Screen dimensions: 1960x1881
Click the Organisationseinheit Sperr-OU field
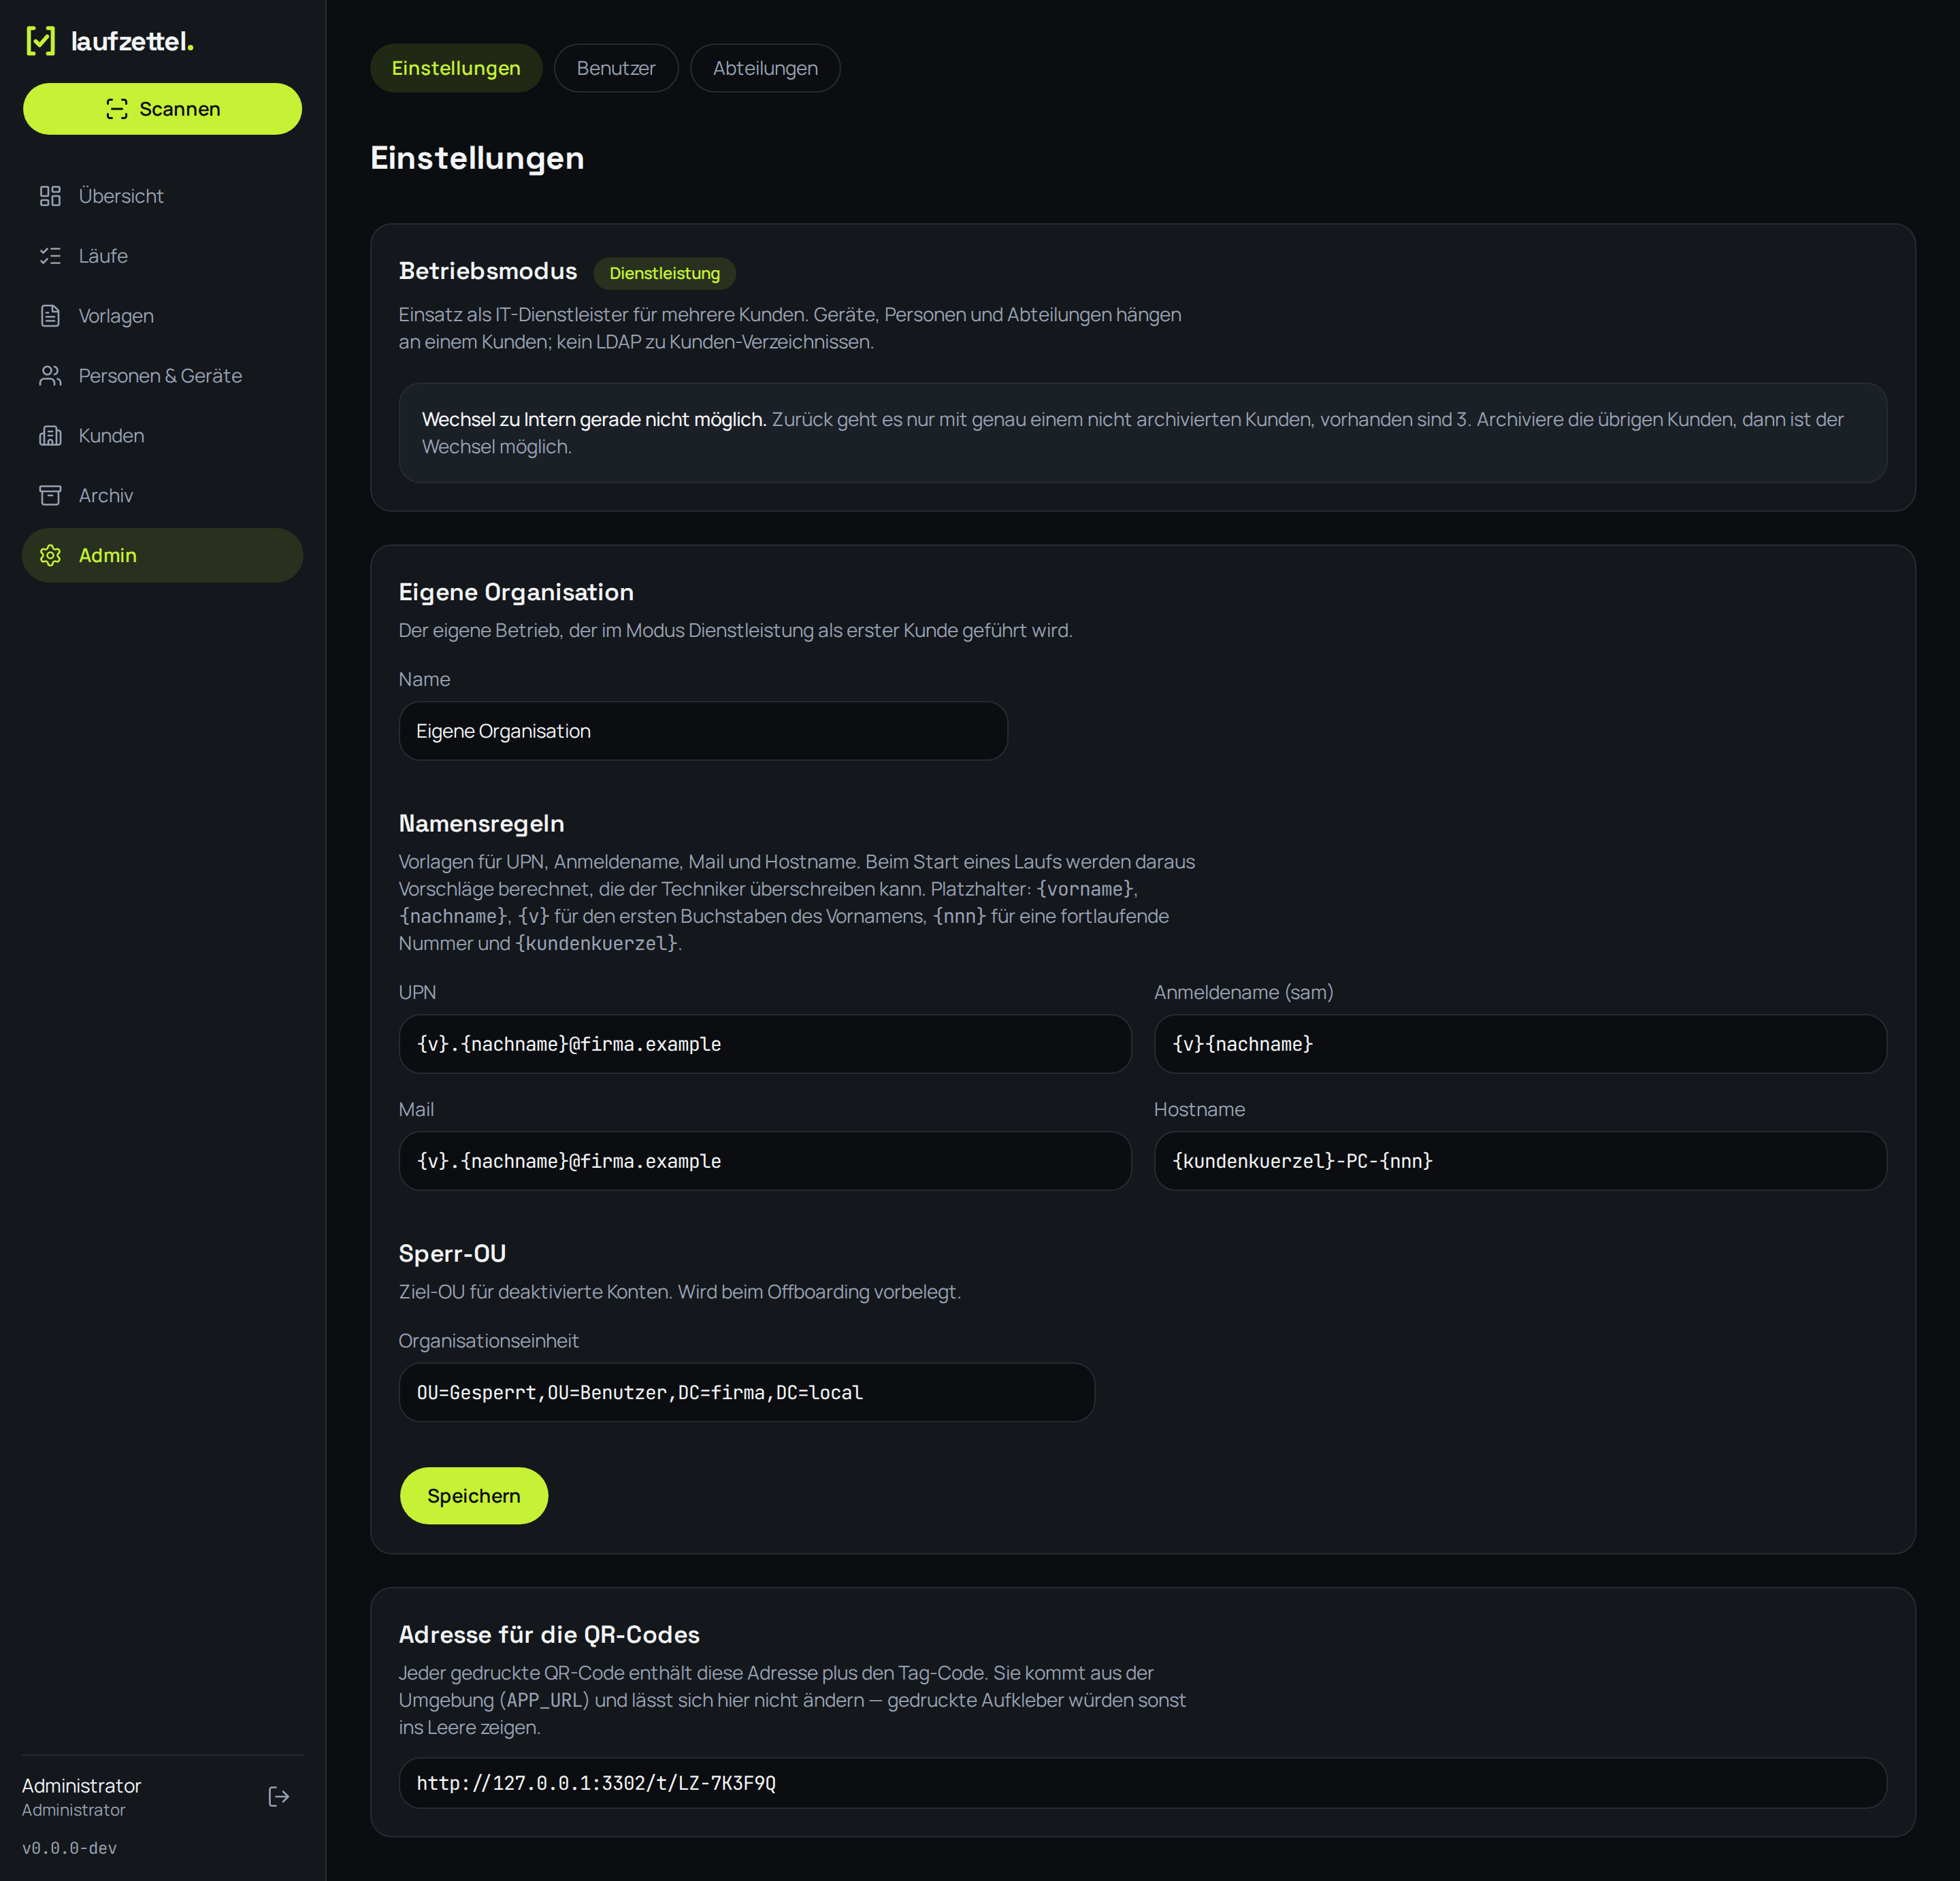coord(747,1392)
